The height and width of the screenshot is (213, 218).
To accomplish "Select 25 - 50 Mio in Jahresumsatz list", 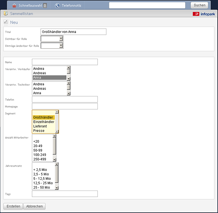I will pos(44,188).
